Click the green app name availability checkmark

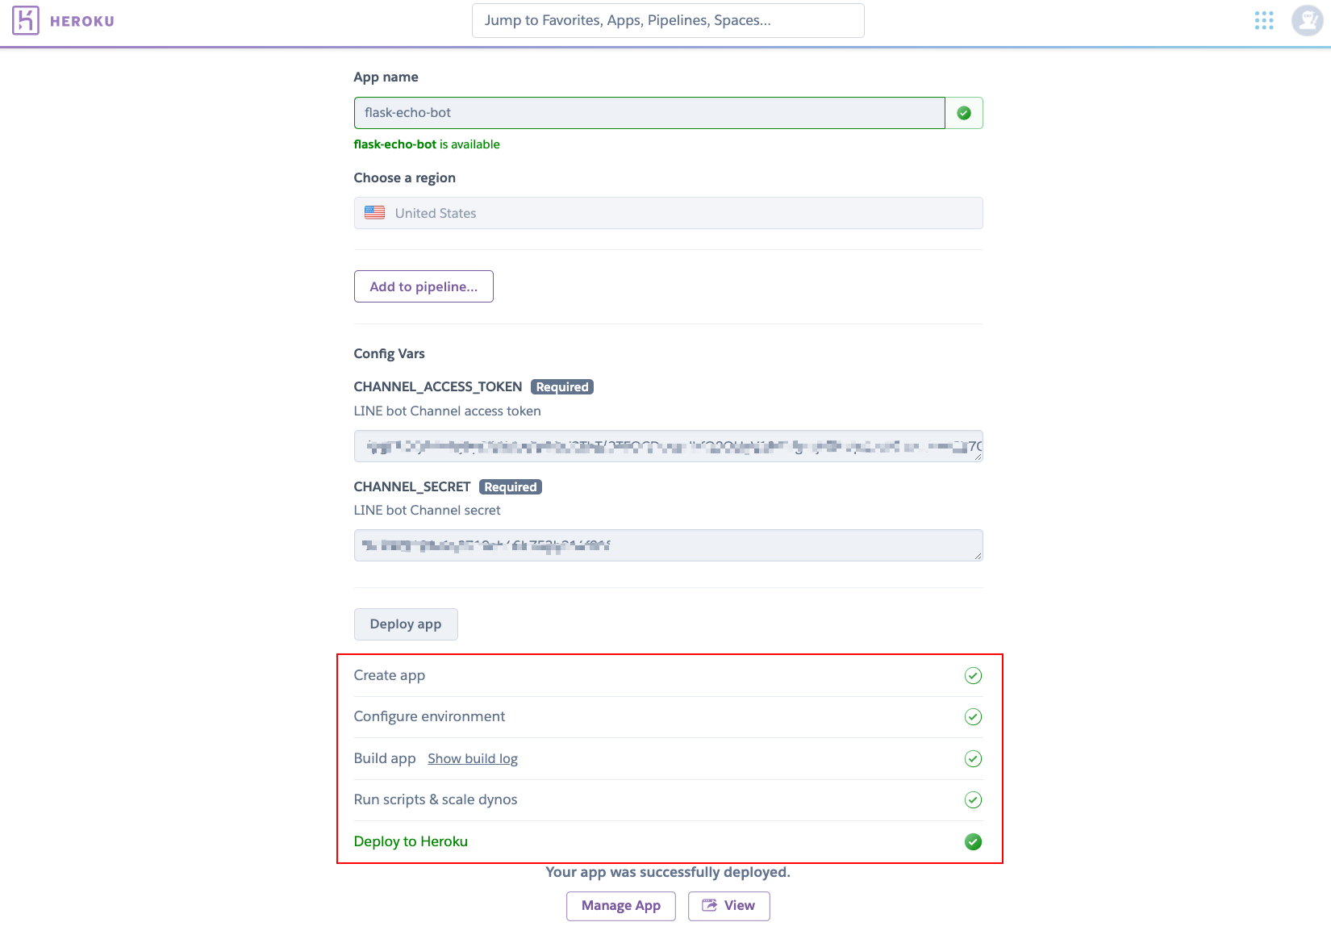pyautogui.click(x=964, y=113)
